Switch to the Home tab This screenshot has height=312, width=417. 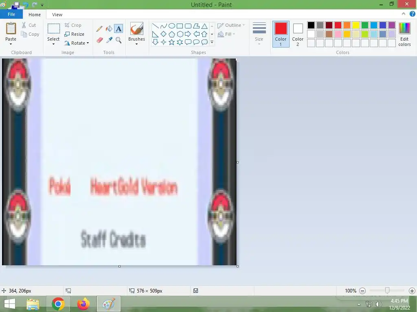(x=35, y=15)
